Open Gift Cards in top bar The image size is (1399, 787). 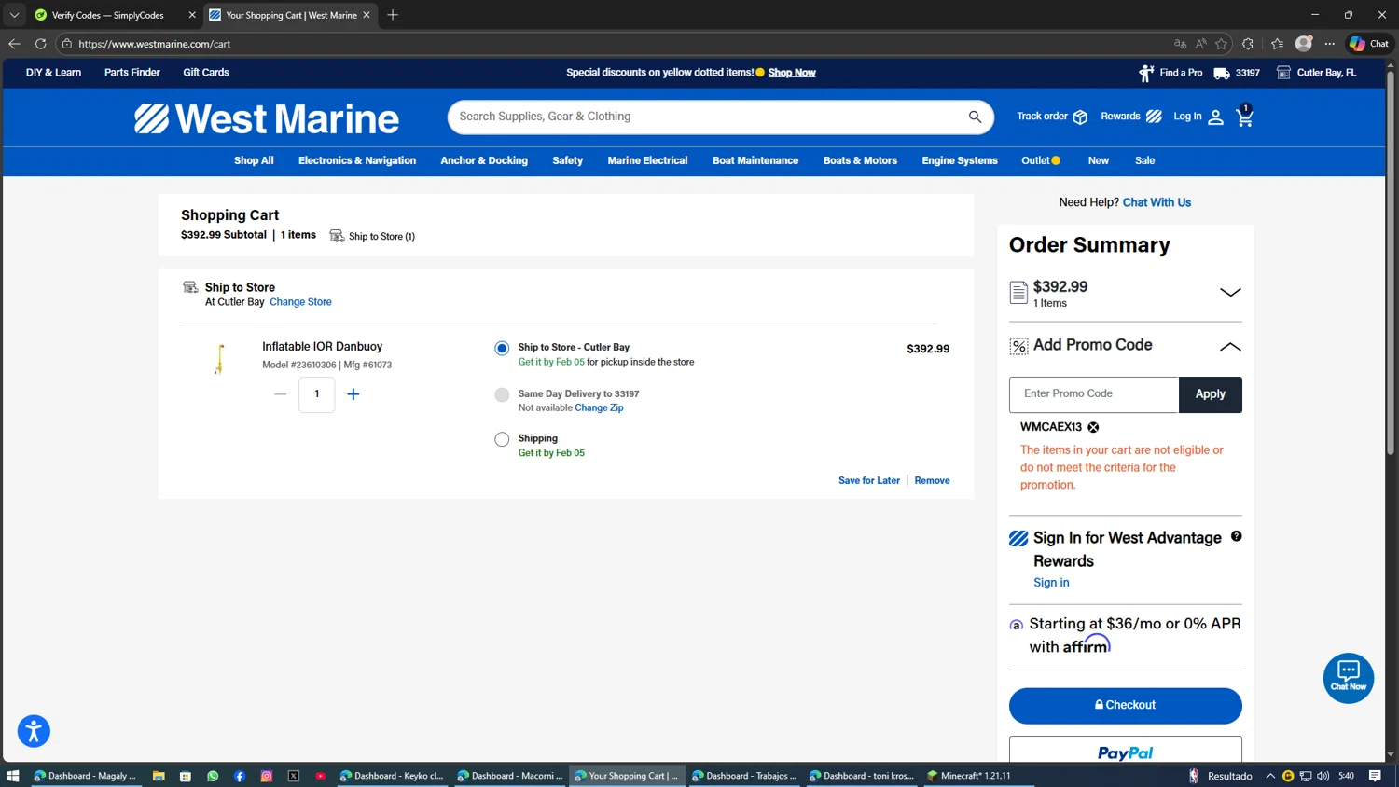point(206,73)
